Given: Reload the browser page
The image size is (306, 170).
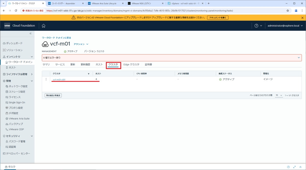Looking at the screenshot, I should pyautogui.click(x=16, y=11).
